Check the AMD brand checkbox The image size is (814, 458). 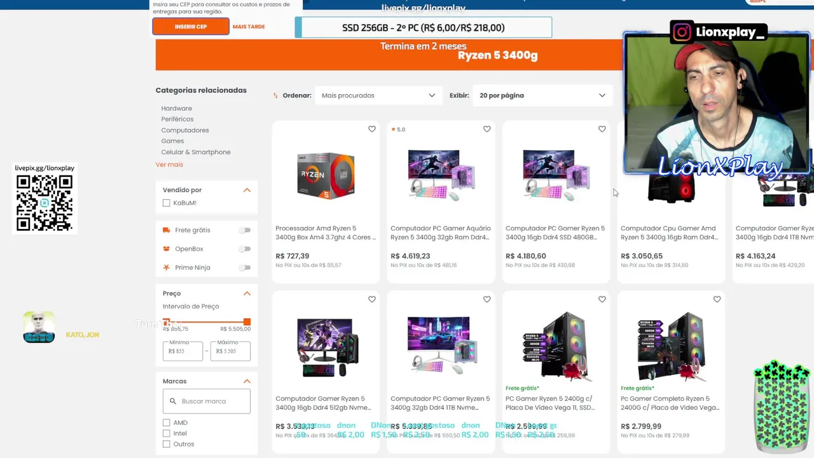pos(167,422)
